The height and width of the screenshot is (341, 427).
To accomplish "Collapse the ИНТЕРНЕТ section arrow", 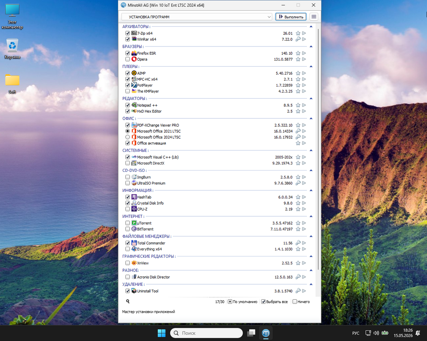I will click(x=311, y=216).
